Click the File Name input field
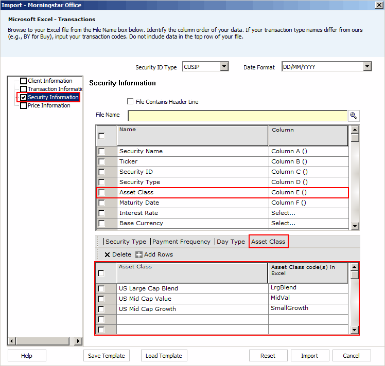385x366 pixels. coord(237,116)
